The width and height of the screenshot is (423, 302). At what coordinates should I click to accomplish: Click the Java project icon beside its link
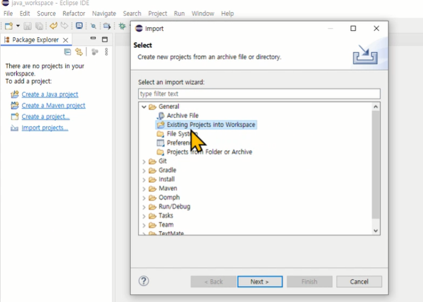pyautogui.click(x=15, y=94)
